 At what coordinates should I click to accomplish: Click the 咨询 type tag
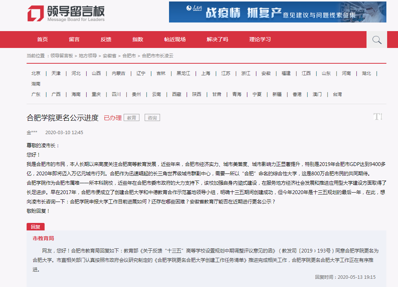click(x=152, y=118)
